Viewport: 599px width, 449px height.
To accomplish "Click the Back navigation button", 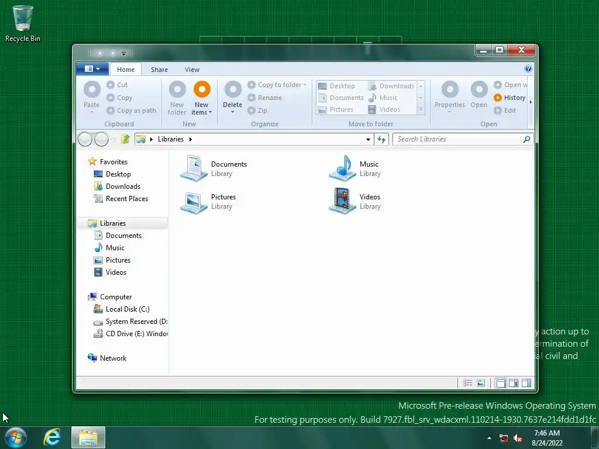I will [85, 139].
